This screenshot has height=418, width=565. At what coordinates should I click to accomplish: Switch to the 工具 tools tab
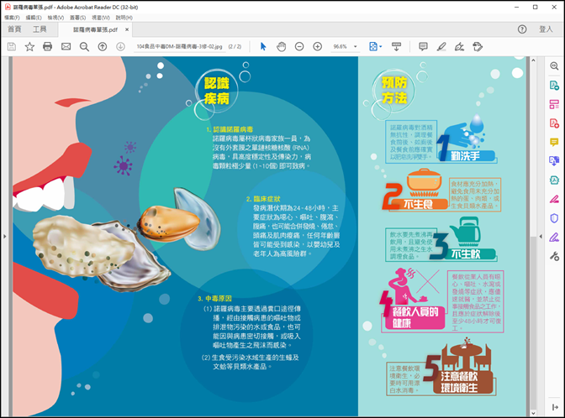pyautogui.click(x=40, y=29)
